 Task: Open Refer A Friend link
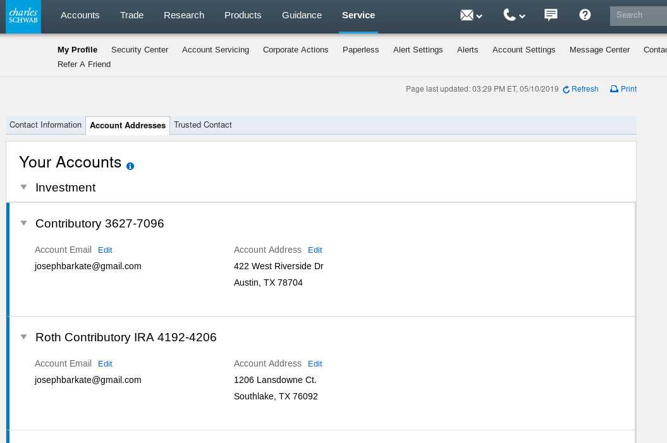[84, 64]
